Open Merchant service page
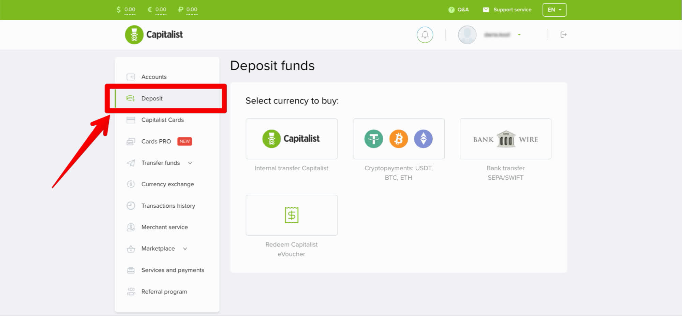Image resolution: width=682 pixels, height=316 pixels. click(x=167, y=227)
